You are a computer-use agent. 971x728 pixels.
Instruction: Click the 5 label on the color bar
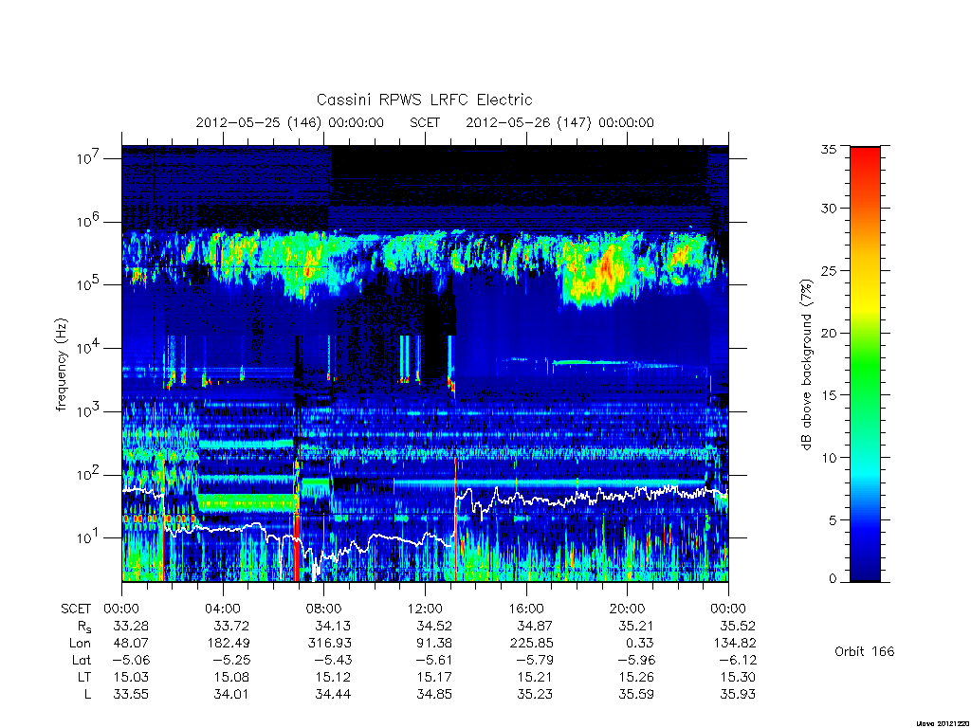point(833,520)
